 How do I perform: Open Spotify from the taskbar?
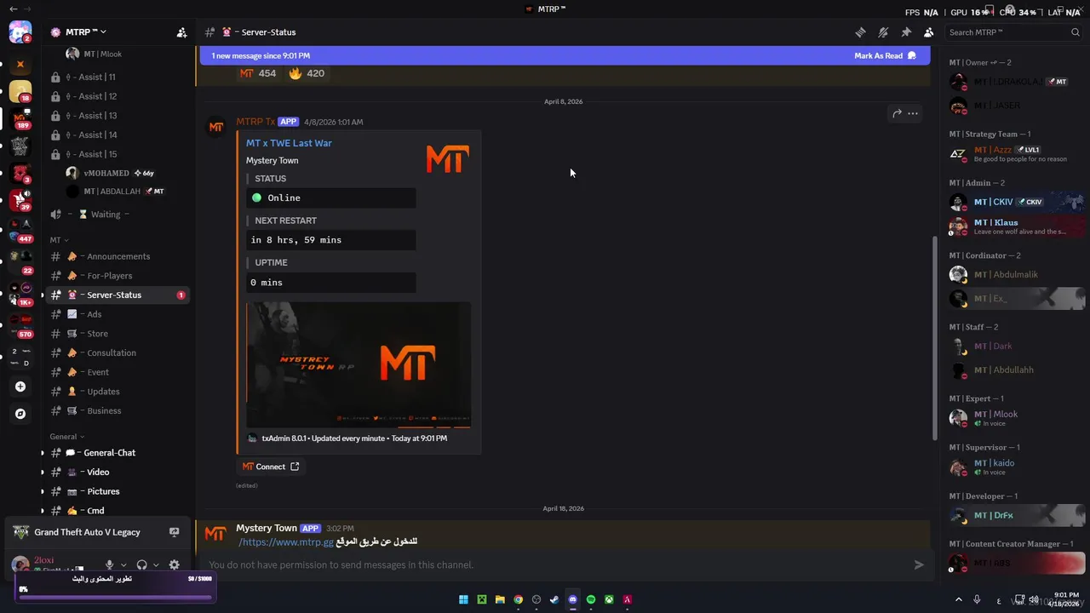591,599
